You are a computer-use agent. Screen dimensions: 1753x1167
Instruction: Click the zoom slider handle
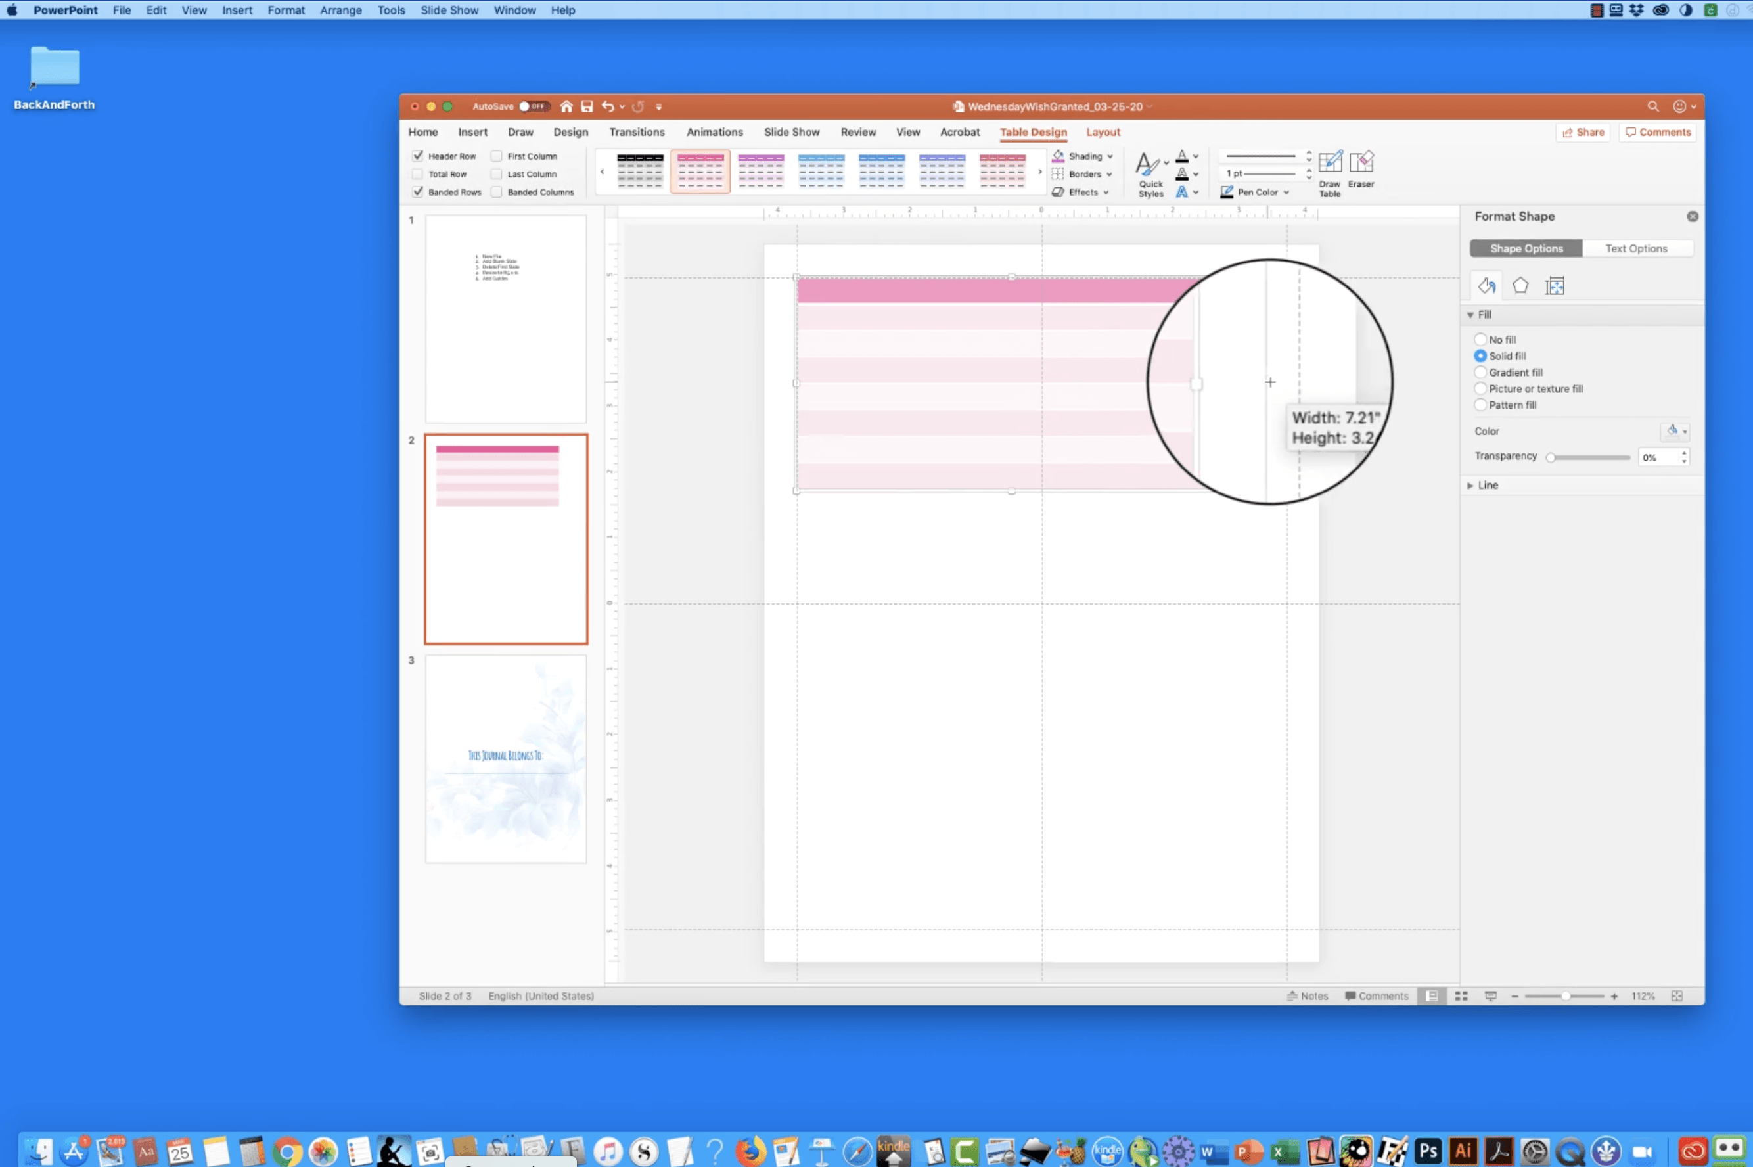1566,995
